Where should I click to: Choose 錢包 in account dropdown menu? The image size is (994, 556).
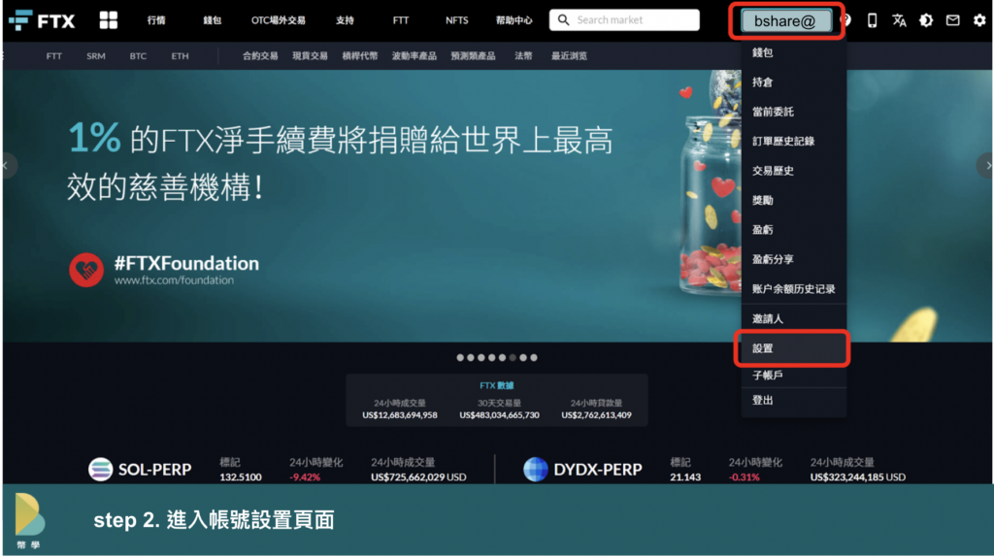click(x=794, y=52)
